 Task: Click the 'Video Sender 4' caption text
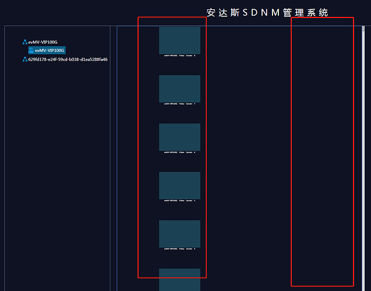pyautogui.click(x=179, y=249)
